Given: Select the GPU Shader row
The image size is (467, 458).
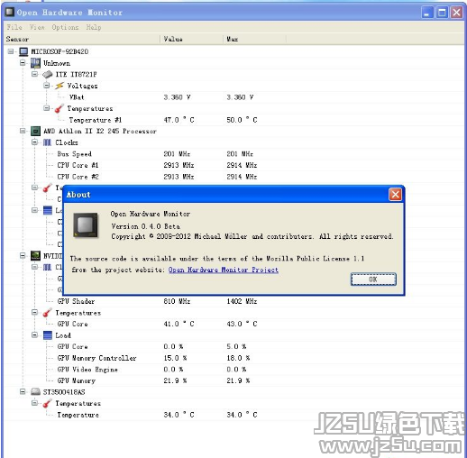Looking at the screenshot, I should pos(234,301).
